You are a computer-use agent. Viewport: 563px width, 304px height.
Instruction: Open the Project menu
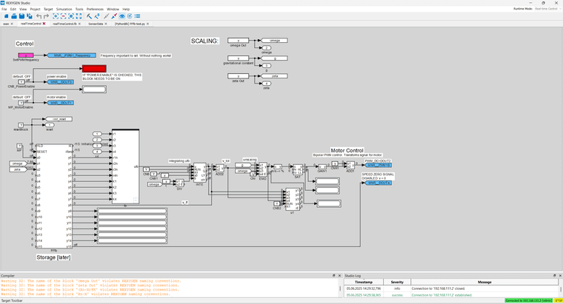tap(36, 9)
